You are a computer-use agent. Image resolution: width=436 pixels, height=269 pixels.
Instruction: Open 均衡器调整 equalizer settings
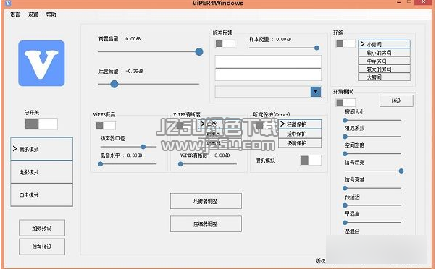[x=206, y=201]
